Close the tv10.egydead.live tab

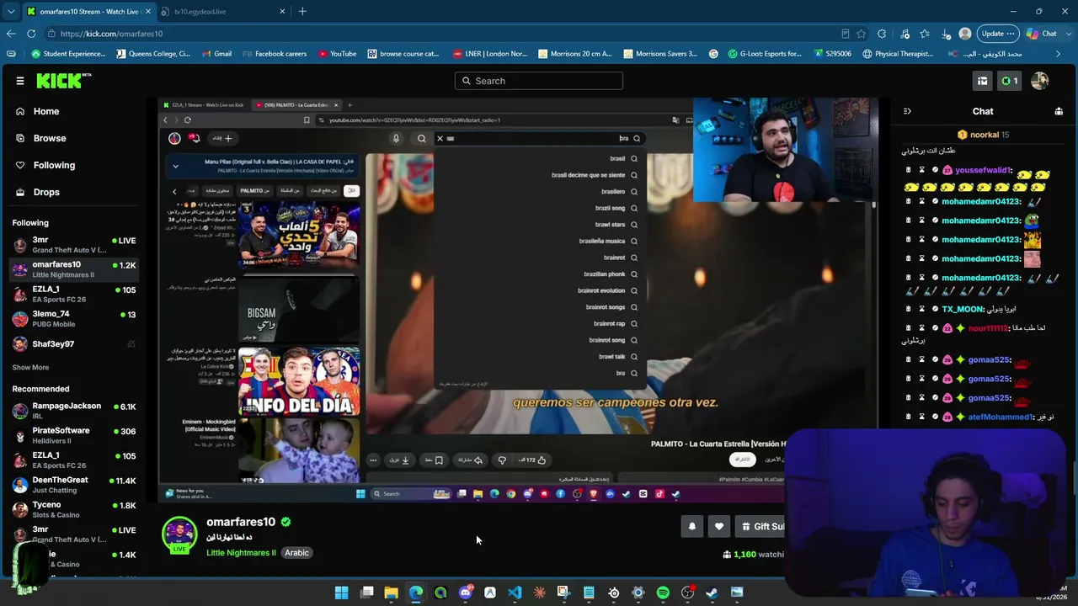(282, 12)
